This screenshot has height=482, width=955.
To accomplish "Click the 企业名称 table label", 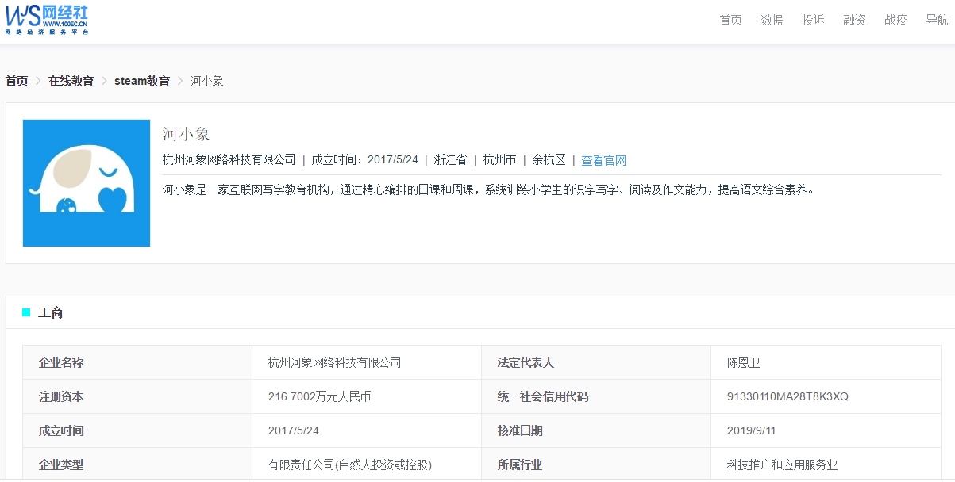I will (61, 362).
